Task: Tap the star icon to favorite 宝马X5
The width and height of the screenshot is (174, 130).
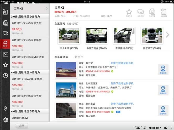Action: click(x=129, y=13)
